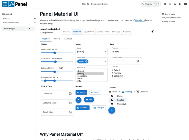Click the solid blue Button

click(x=81, y=92)
